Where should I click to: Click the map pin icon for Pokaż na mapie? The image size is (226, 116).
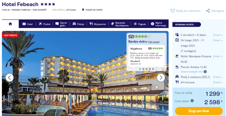(x=83, y=10)
